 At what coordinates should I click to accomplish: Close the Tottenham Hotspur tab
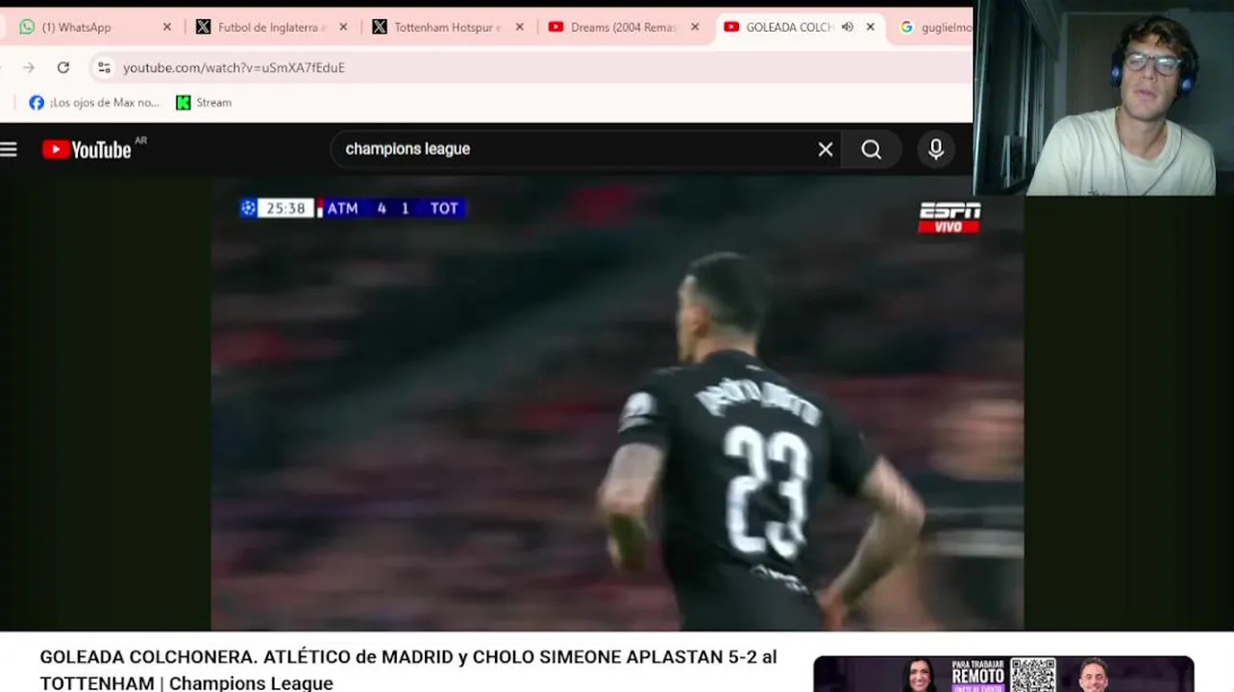[520, 27]
